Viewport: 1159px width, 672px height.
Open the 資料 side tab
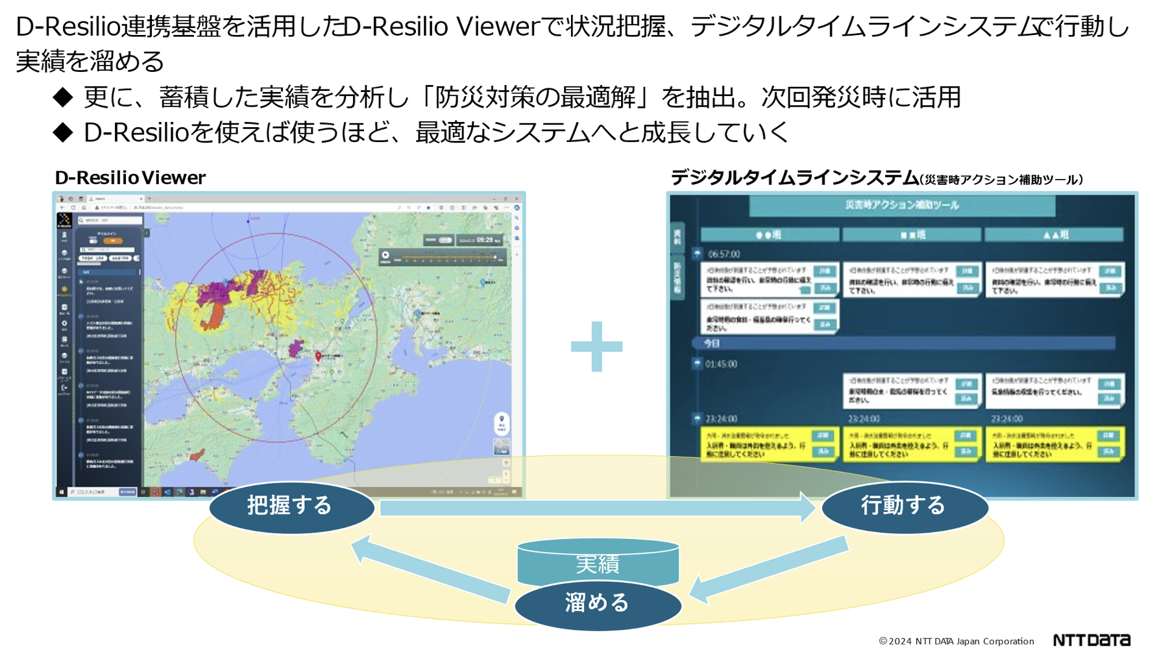677,236
